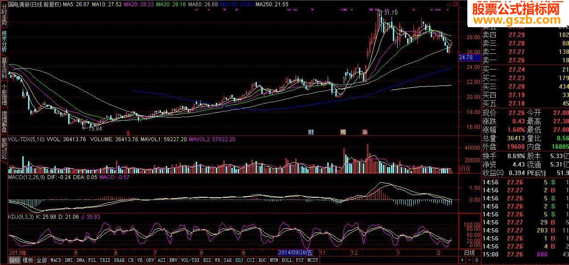Switch to the 分时走势 side tab
The height and width of the screenshot is (265, 569).
4,14
